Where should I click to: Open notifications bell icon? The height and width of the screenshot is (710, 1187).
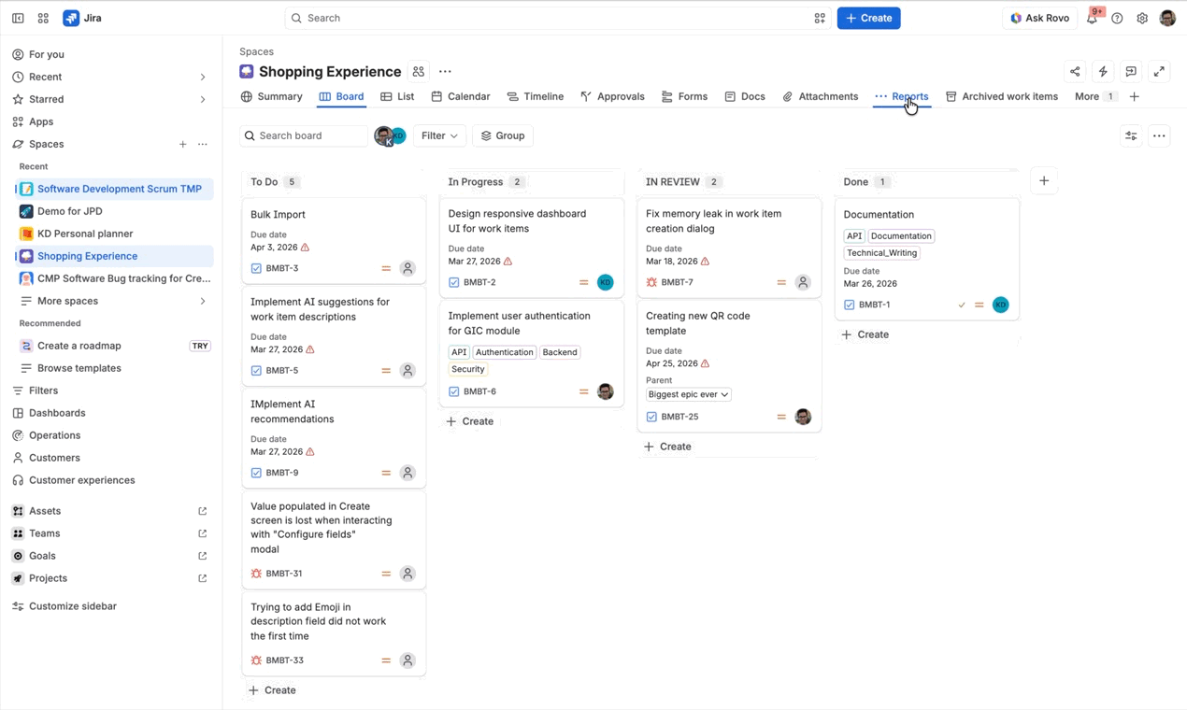coord(1092,18)
